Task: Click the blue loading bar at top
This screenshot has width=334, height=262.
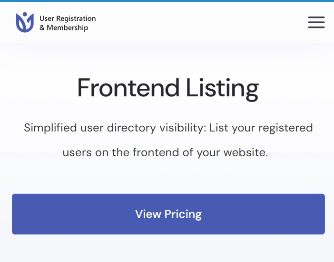Action: coord(167,1)
